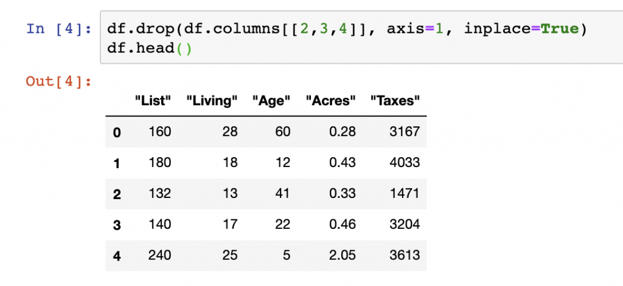Click List value 132
This screenshot has width=623, height=286.
pos(160,193)
